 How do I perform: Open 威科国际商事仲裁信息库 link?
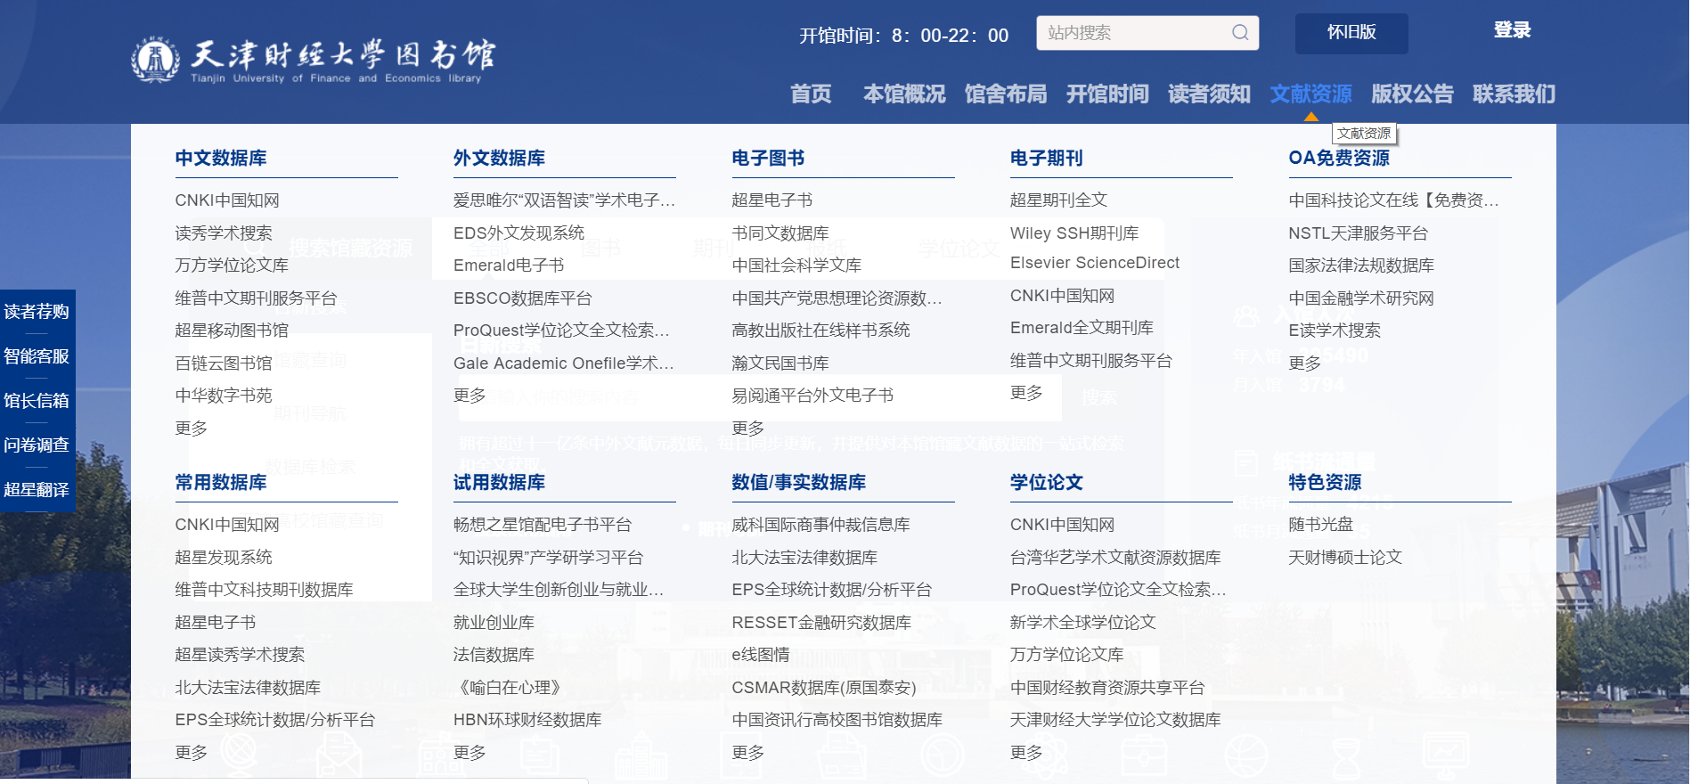[821, 525]
